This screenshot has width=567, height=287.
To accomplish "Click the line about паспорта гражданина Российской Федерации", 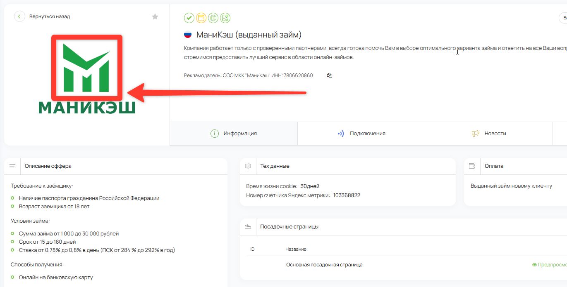I will [x=89, y=198].
